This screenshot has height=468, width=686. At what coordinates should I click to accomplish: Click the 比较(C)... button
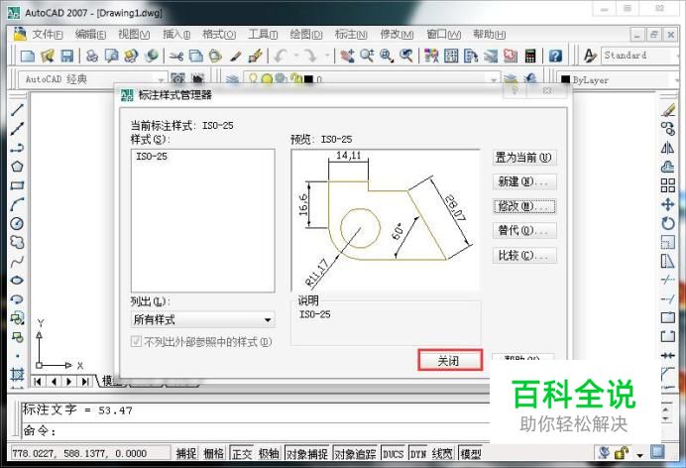[x=524, y=255]
